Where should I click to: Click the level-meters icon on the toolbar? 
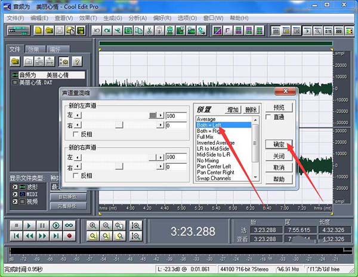350,30
